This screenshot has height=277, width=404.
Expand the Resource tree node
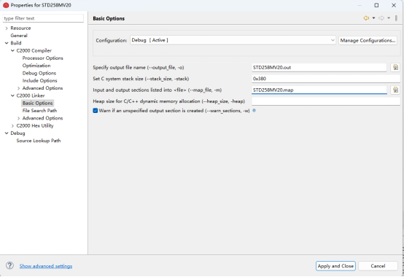(7, 28)
